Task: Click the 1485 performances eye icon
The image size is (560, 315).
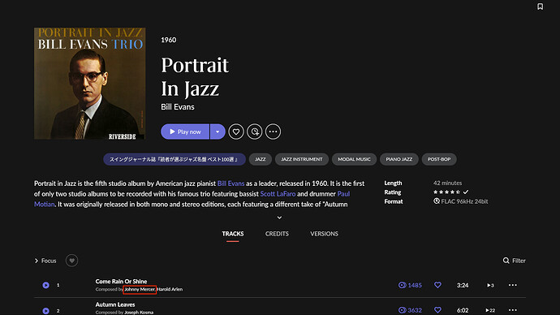Action: point(402,285)
